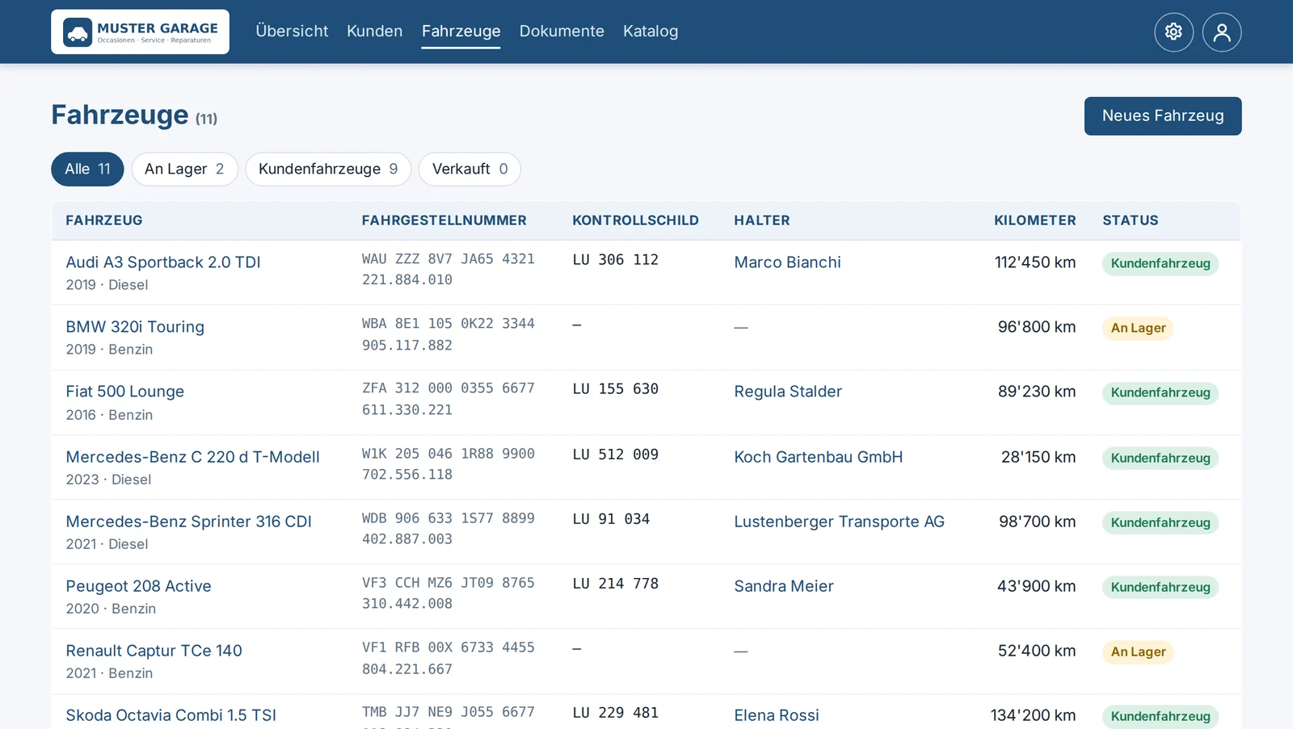Click mileage 28'150 km

(1038, 457)
